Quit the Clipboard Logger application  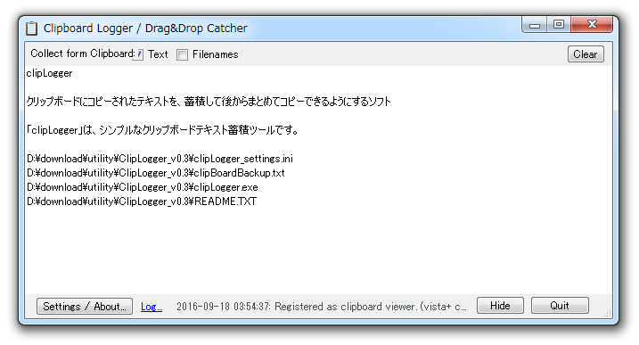(x=560, y=306)
